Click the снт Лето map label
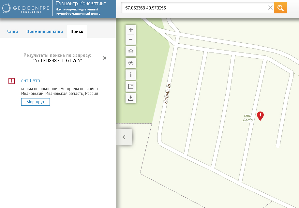The height and width of the screenshot is (208, 299). (248, 118)
